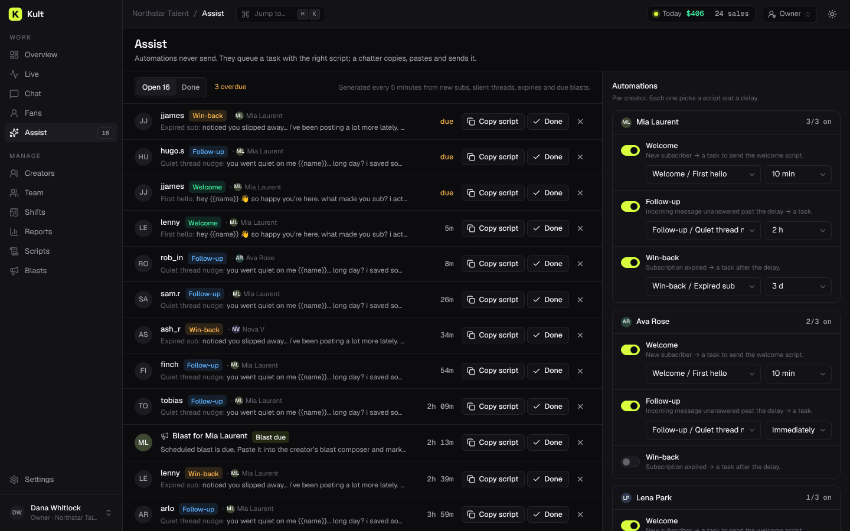Mark the ash_r Win-back task Done
The width and height of the screenshot is (850, 531).
(x=548, y=335)
